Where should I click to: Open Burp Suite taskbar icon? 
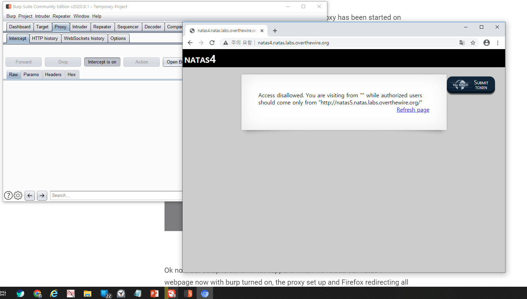tap(188, 294)
